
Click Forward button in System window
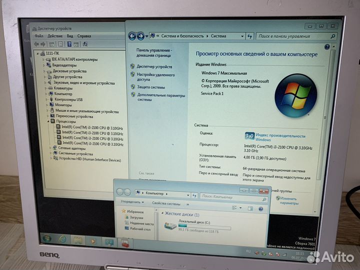click(x=140, y=36)
